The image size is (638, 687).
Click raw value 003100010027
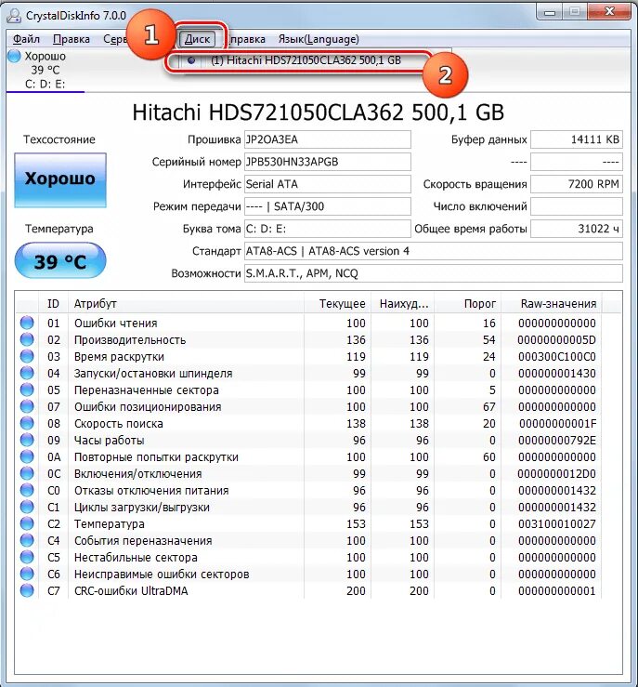coord(556,524)
